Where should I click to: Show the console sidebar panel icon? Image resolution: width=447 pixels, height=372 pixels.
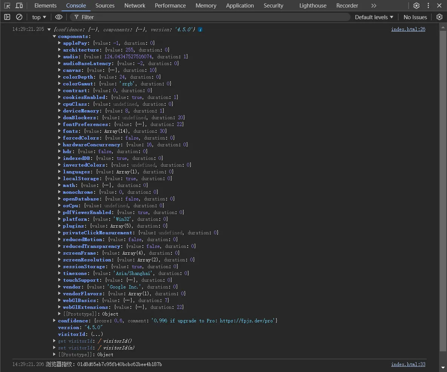pos(7,17)
